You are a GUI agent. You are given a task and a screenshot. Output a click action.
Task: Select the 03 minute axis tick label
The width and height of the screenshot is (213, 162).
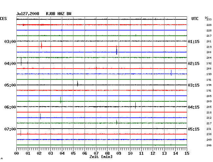tap(51, 153)
